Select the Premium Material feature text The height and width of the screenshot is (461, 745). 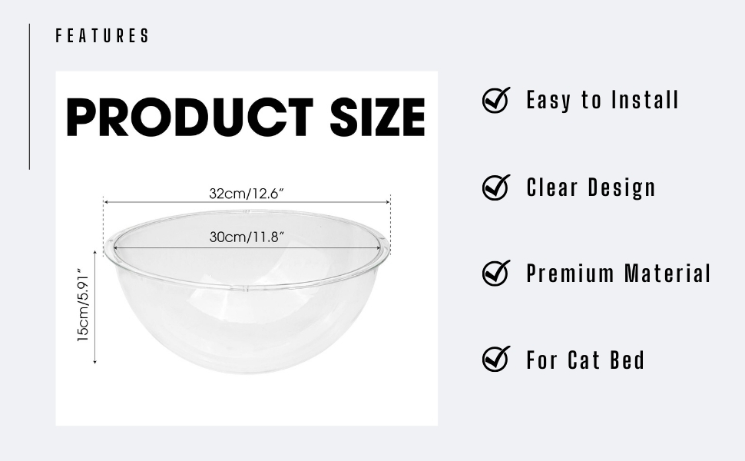point(618,274)
